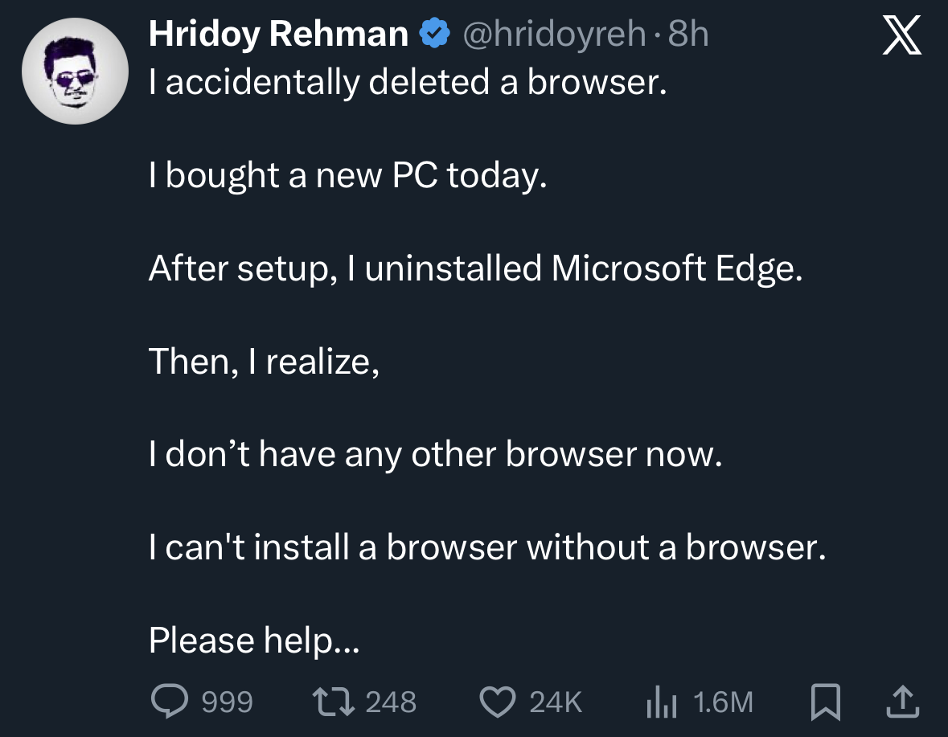Toggle the like on the heart control
948x737 pixels.
499,701
